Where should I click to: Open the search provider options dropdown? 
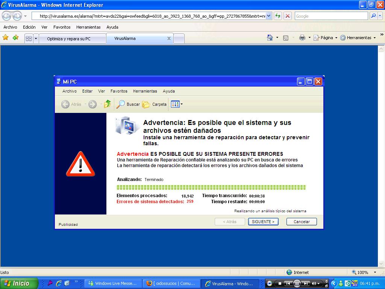click(x=380, y=16)
